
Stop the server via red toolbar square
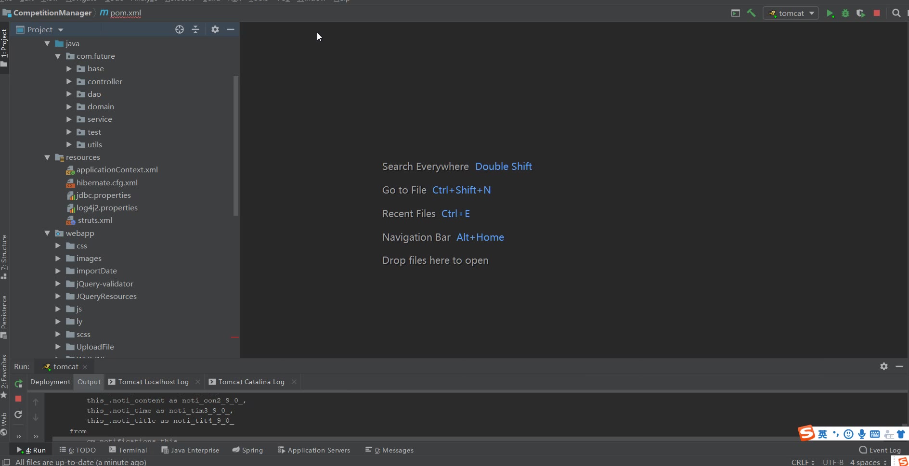click(x=877, y=13)
